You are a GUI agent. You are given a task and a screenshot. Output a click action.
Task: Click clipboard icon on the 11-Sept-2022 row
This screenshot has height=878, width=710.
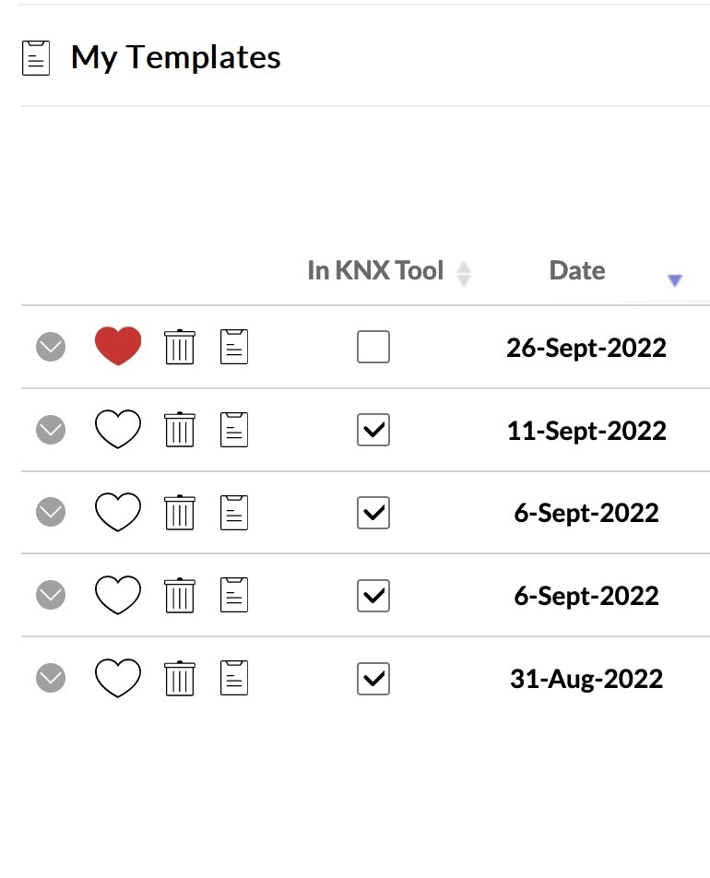(234, 430)
